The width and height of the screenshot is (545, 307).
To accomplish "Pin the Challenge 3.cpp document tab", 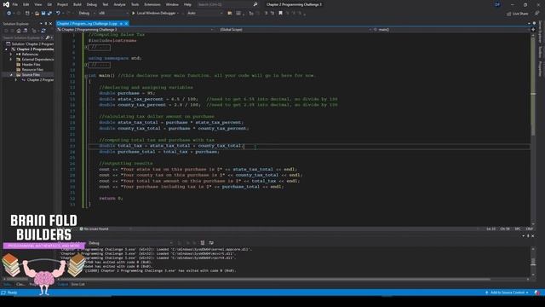I will click(121, 23).
